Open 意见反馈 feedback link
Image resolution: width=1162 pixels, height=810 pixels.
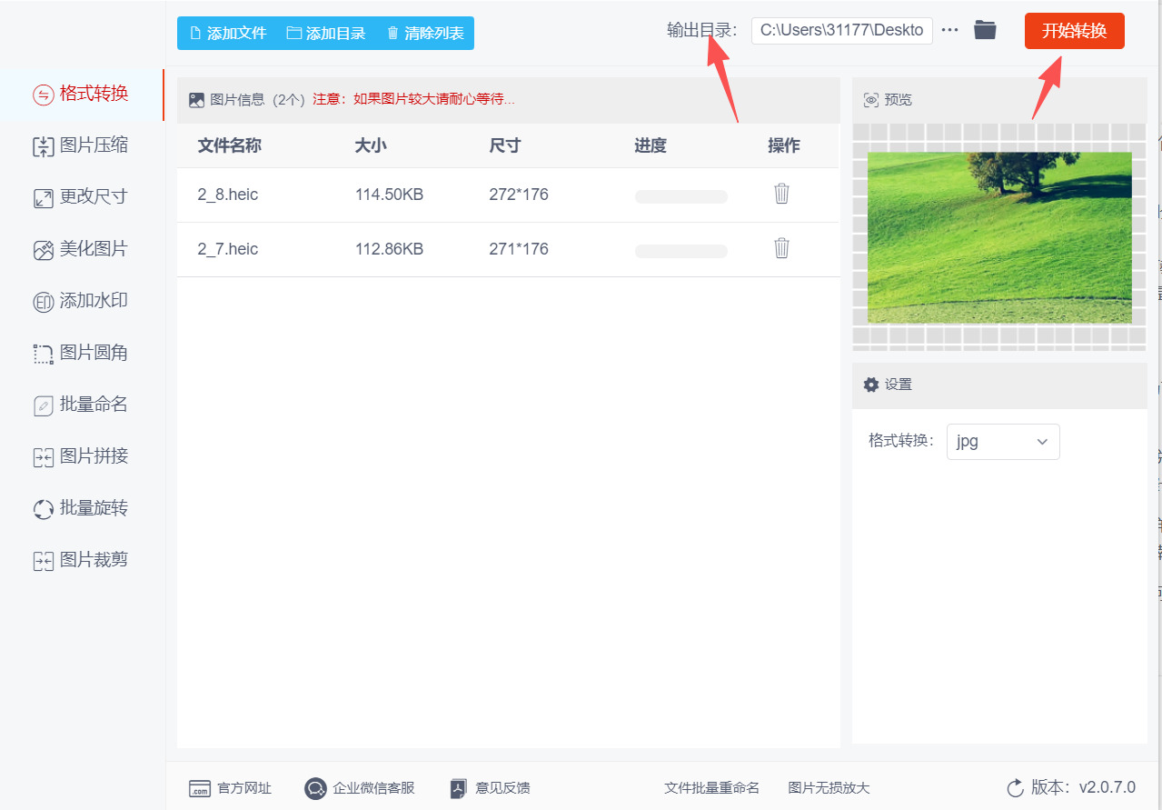502,788
